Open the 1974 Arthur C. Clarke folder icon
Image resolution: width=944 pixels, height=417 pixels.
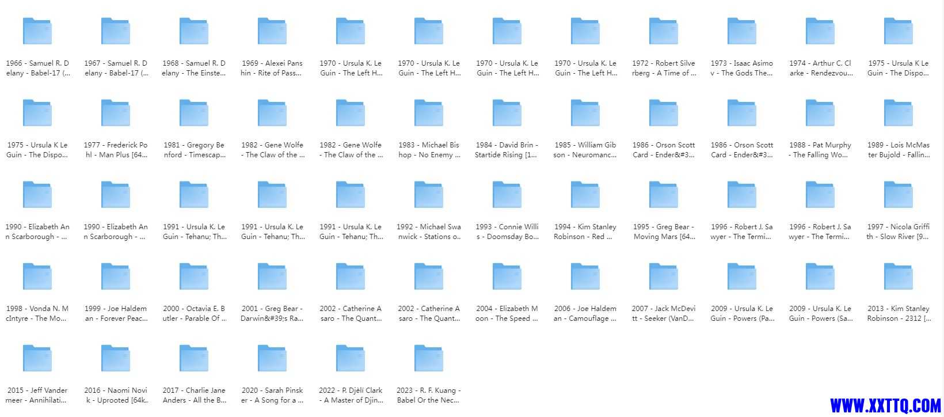coord(820,31)
